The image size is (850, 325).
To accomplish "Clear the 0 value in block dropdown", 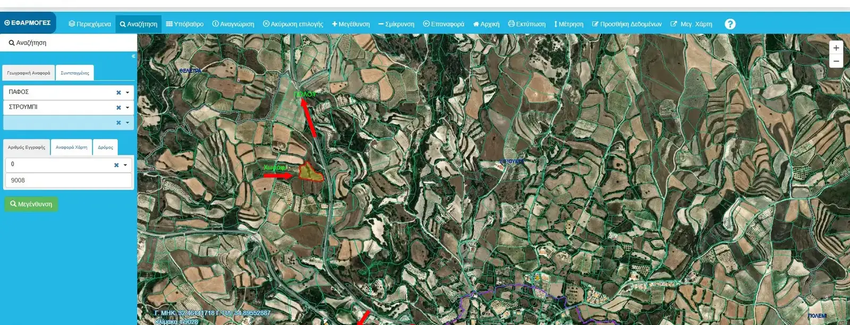I will (116, 165).
